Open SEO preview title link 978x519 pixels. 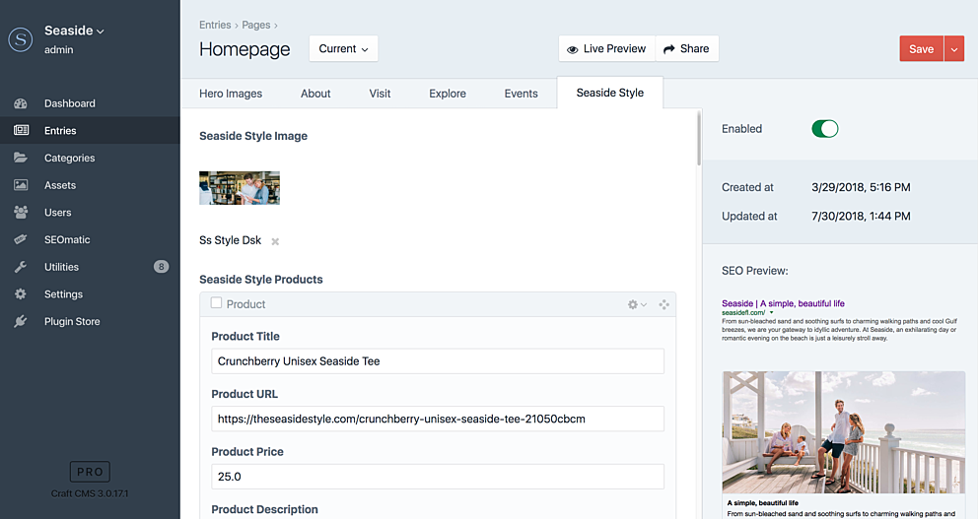pos(783,303)
